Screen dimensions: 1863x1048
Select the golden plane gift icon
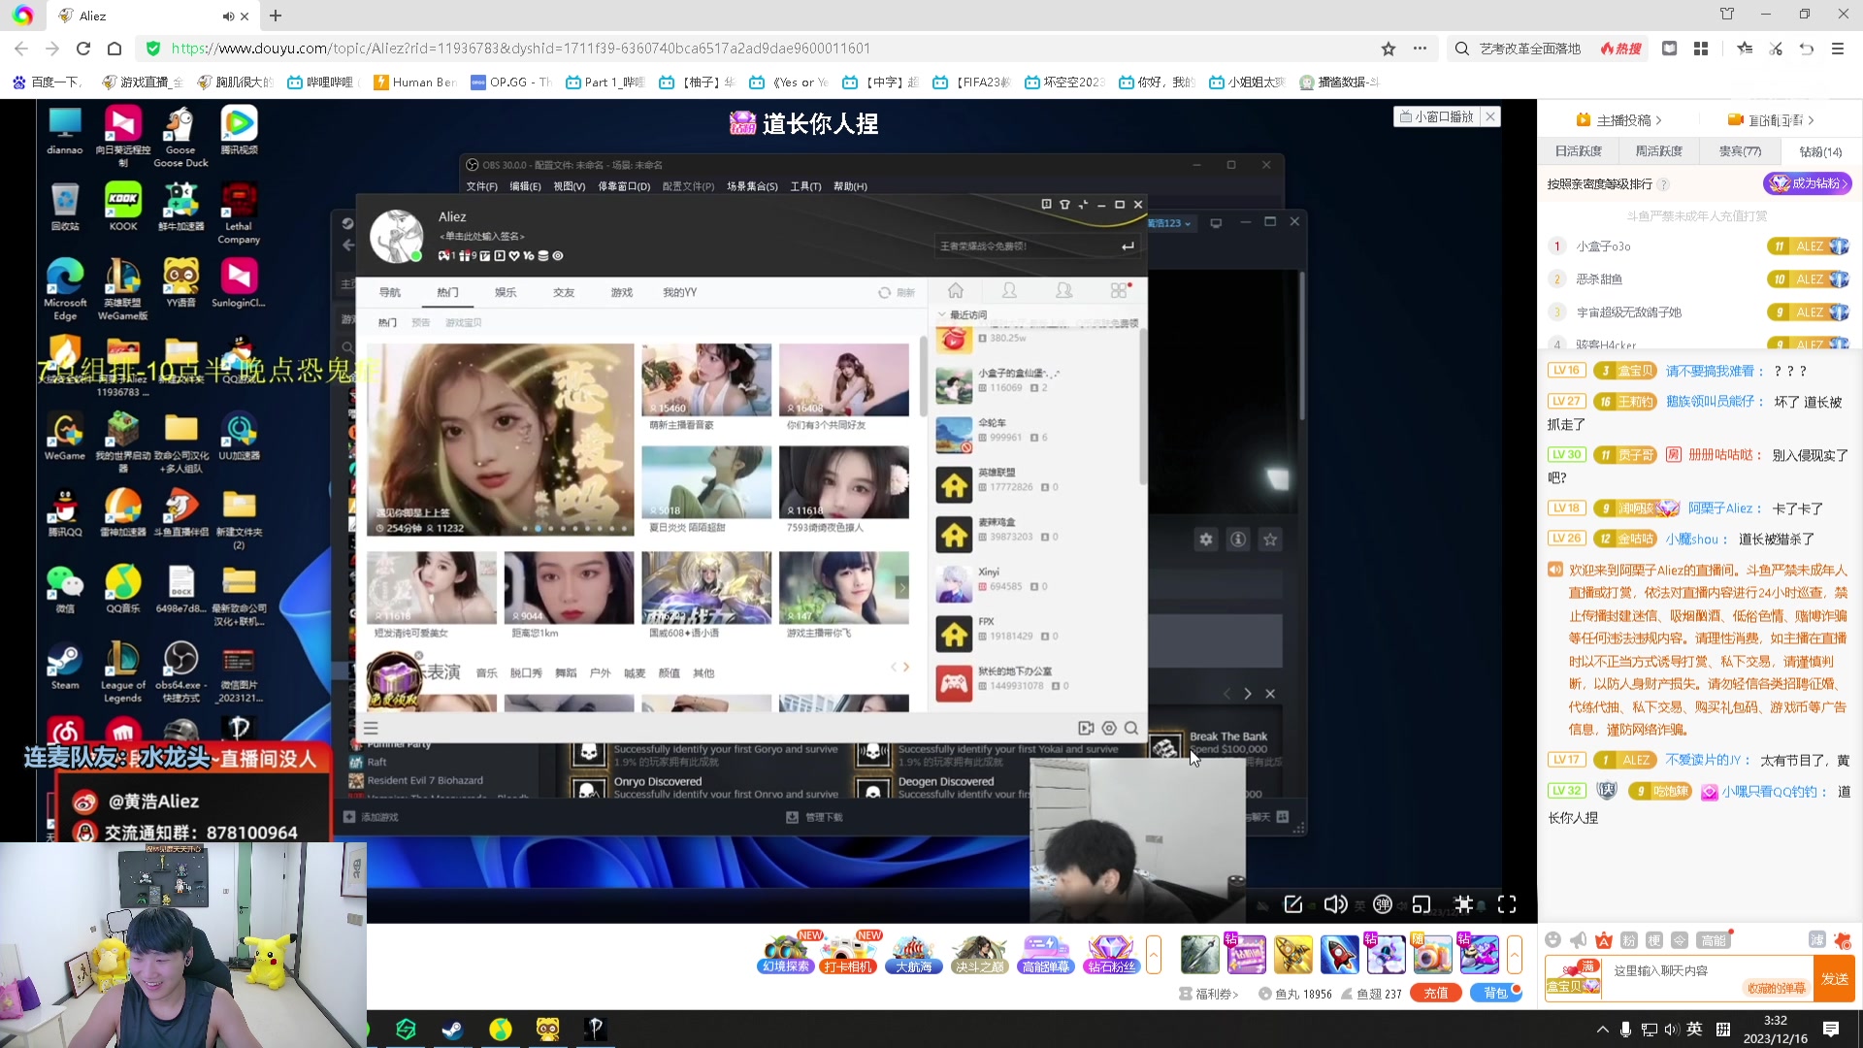[1293, 955]
